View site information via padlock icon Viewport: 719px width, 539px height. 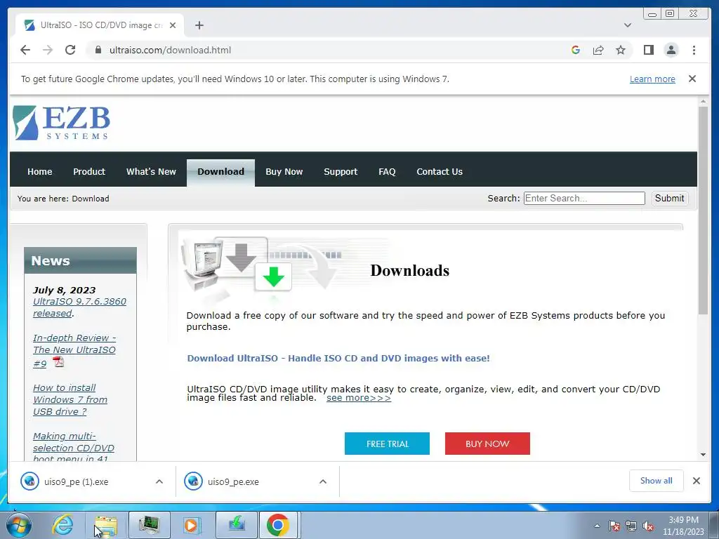(98, 50)
